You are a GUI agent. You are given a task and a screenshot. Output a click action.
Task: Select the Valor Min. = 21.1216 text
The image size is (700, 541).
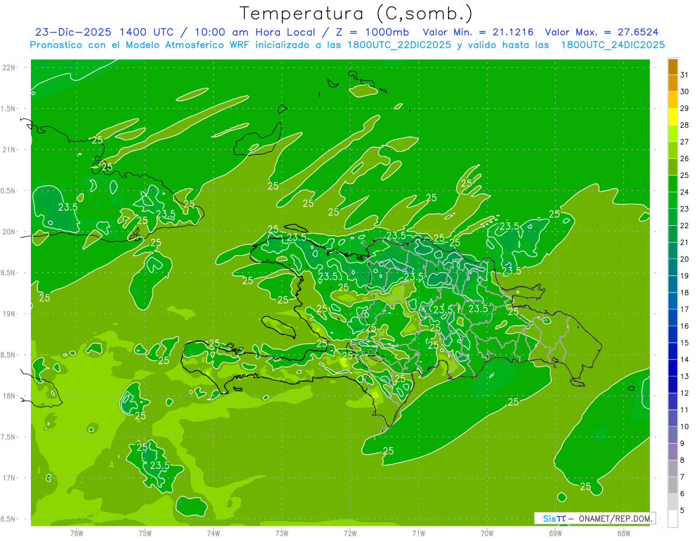(x=478, y=32)
